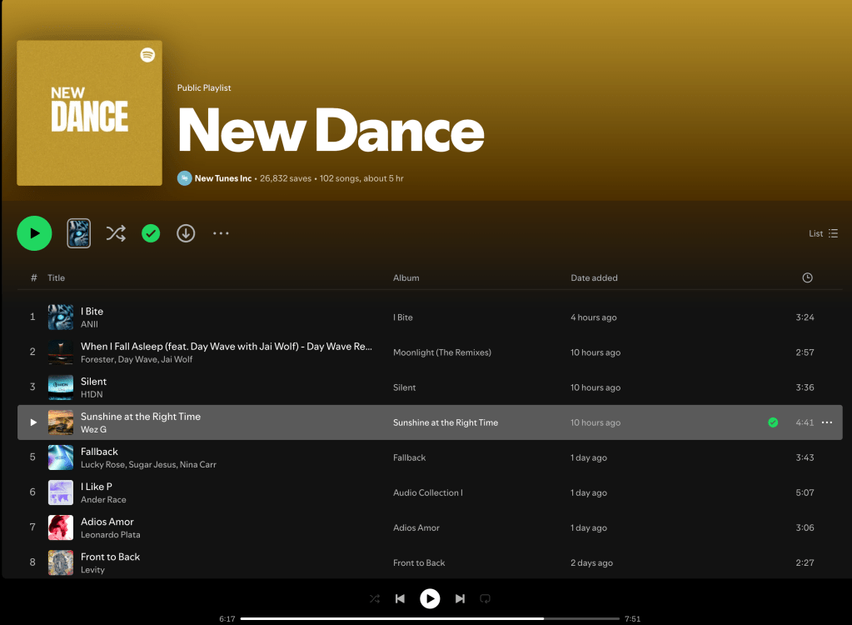Sort tracks by Date added column

pyautogui.click(x=594, y=277)
